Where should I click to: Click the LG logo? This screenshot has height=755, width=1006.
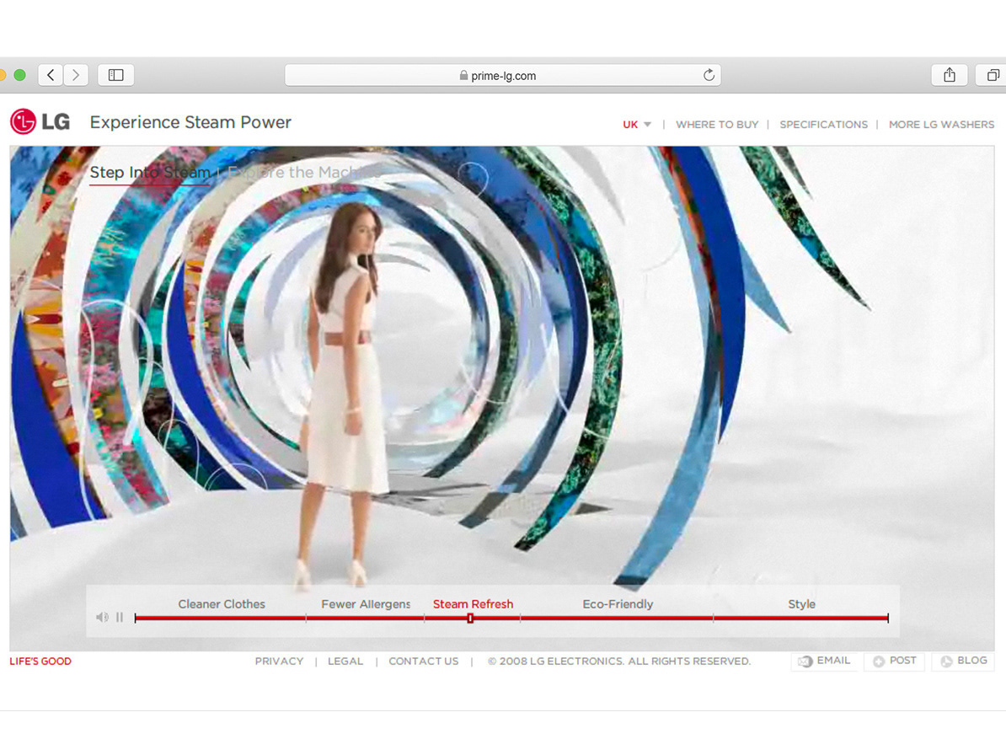[x=40, y=121]
